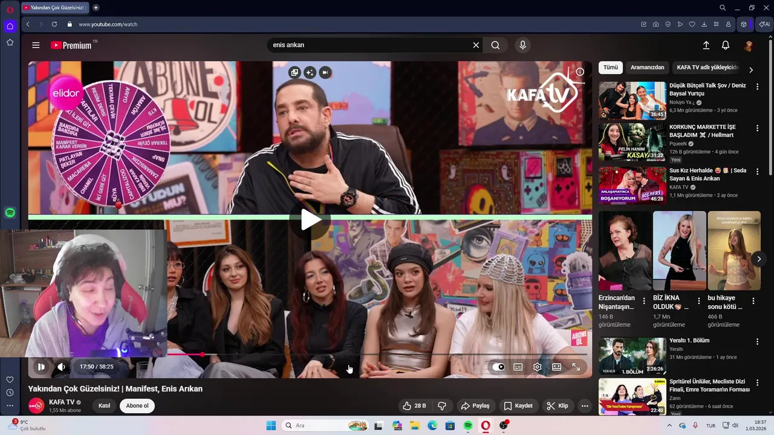Take a snapshot with Opera camera icon
774x435 pixels.
pos(656,24)
